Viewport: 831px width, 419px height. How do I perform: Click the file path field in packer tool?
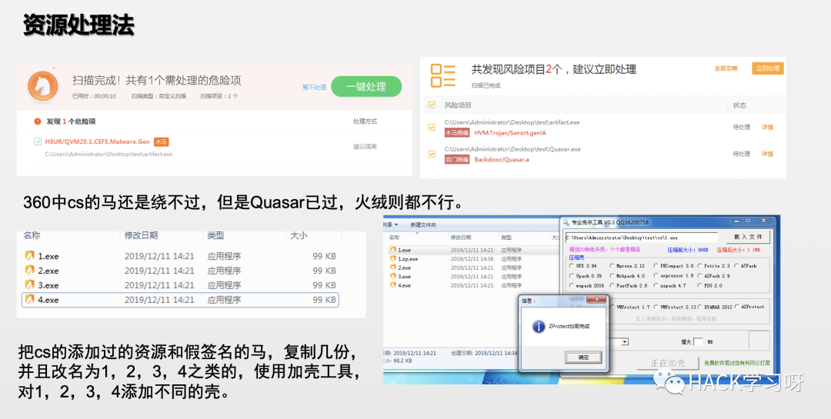(641, 238)
